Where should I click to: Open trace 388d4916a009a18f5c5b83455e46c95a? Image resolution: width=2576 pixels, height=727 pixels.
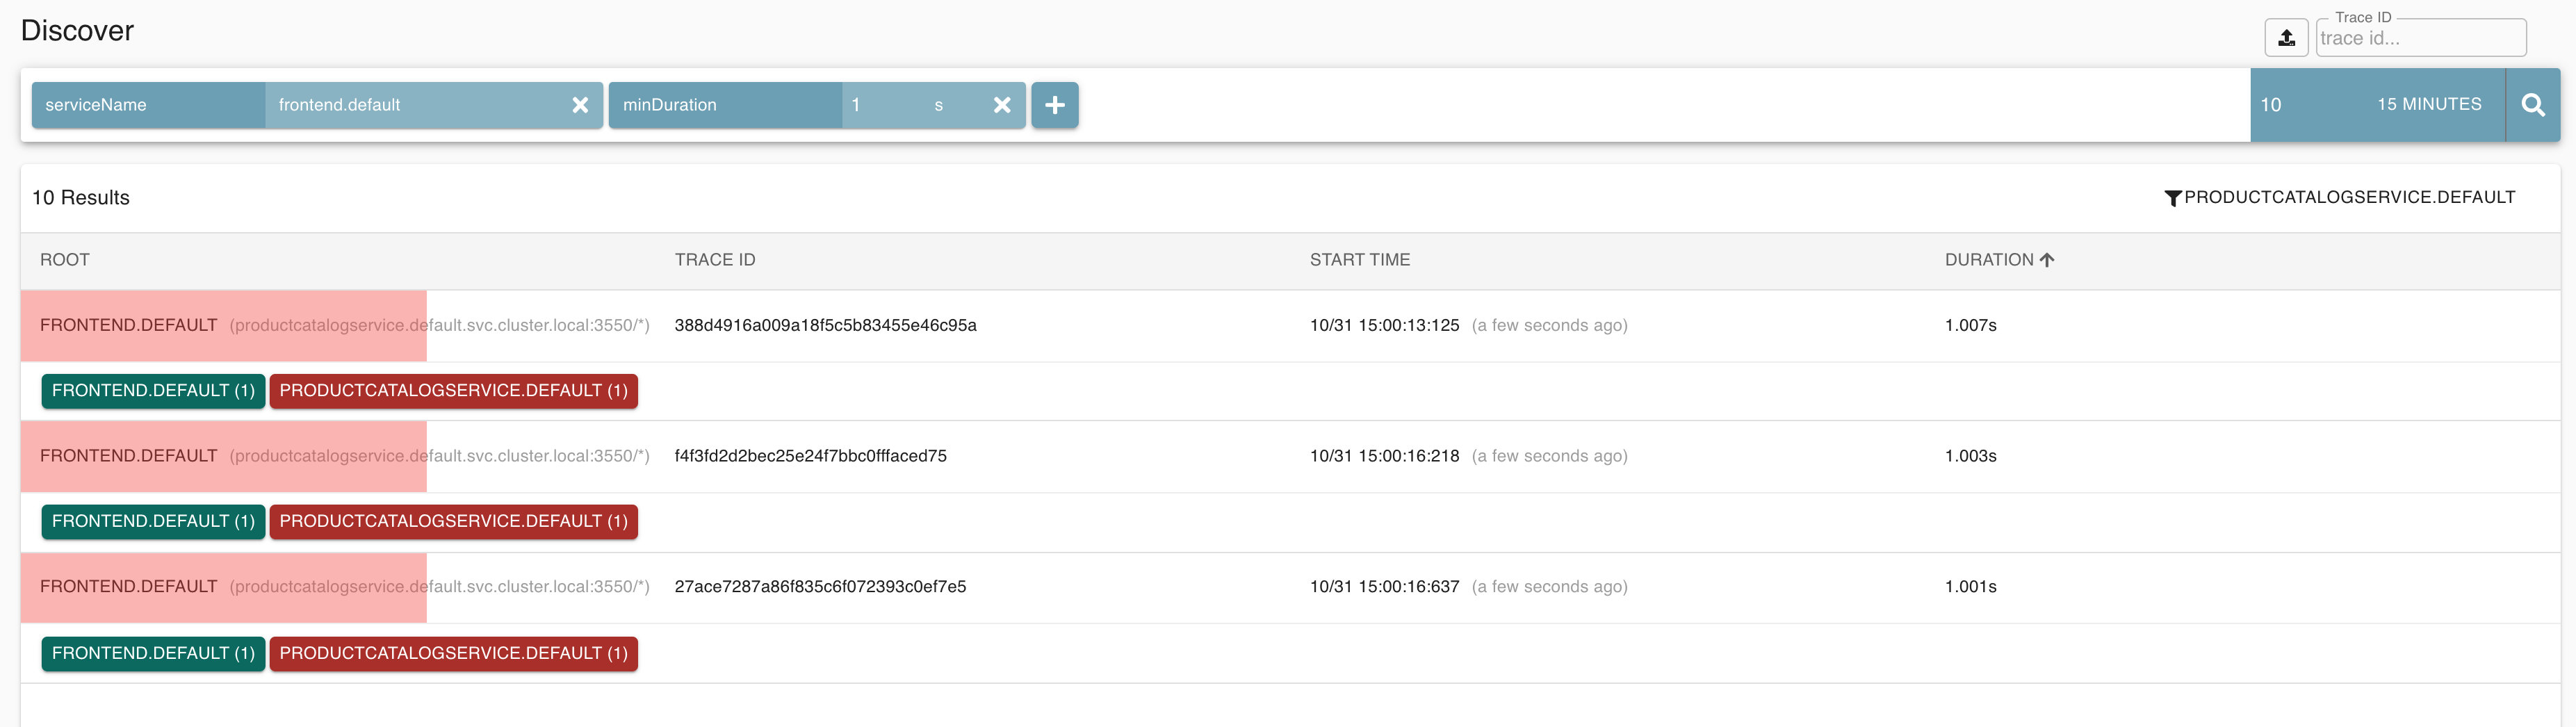click(x=825, y=326)
